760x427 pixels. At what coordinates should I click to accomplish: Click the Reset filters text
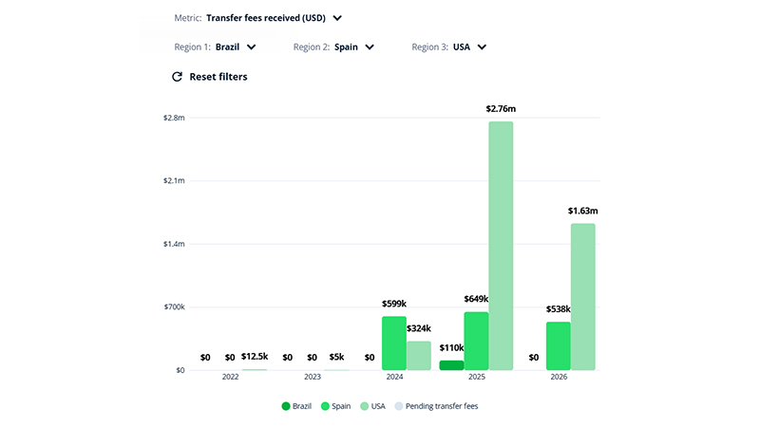pyautogui.click(x=218, y=77)
